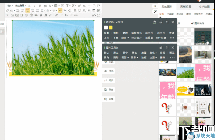Click the text border 'A' box icon
The image size is (215, 140).
pos(62,6)
